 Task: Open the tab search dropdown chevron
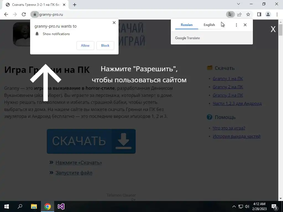coord(239,4)
